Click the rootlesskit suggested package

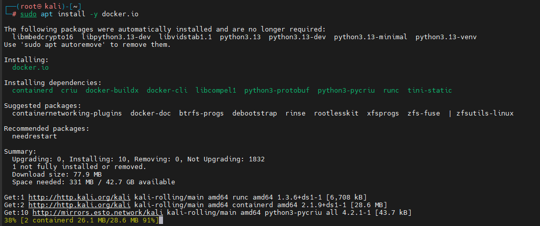click(x=336, y=113)
